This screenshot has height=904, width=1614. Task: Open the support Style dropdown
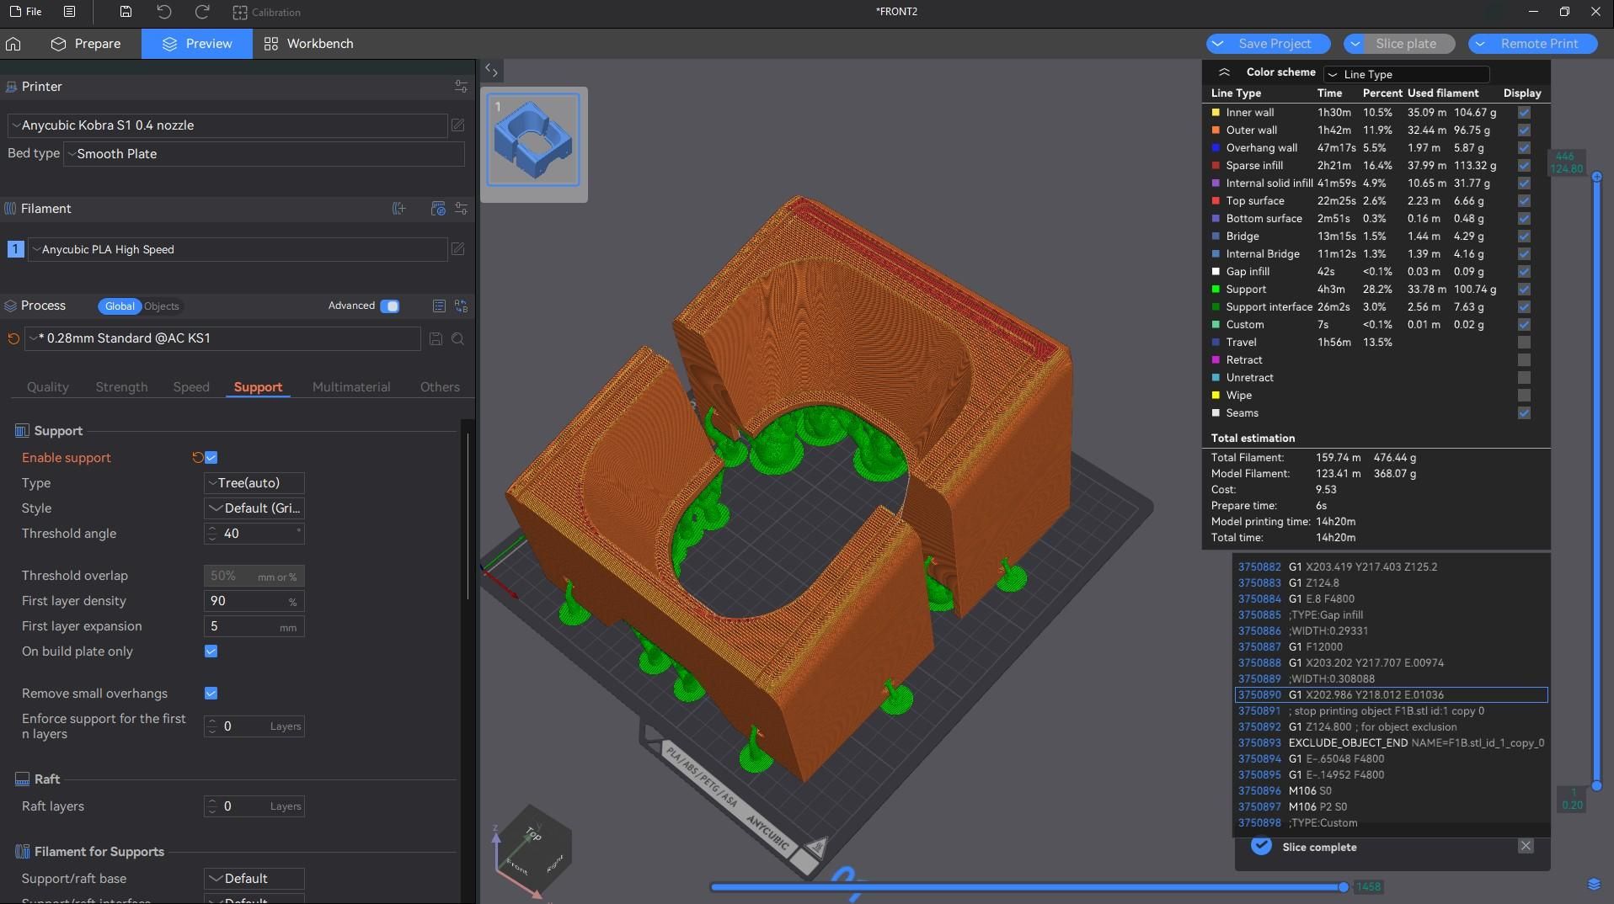(254, 508)
